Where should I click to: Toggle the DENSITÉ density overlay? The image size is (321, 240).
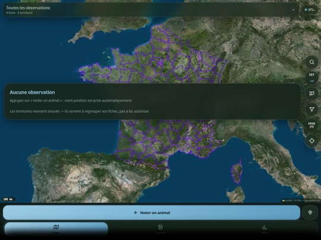311,125
